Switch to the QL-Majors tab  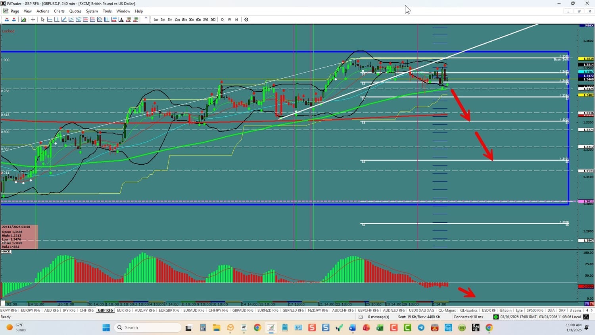pos(447,310)
